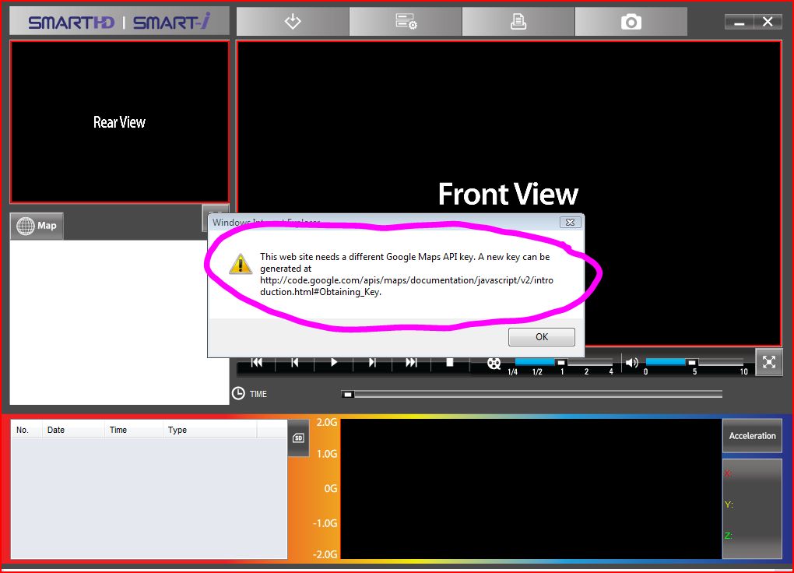Click the volume slider handle
The image size is (794, 573).
691,362
